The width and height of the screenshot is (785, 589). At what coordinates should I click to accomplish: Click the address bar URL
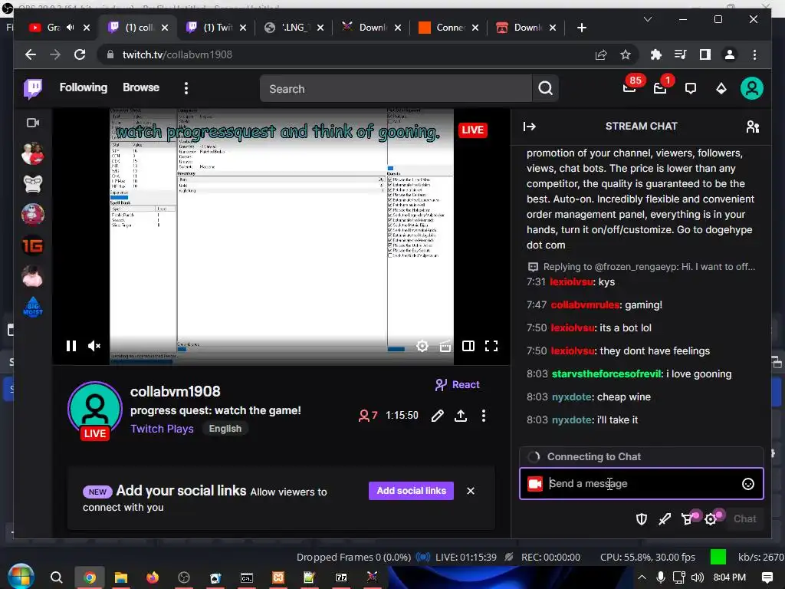pyautogui.click(x=177, y=54)
